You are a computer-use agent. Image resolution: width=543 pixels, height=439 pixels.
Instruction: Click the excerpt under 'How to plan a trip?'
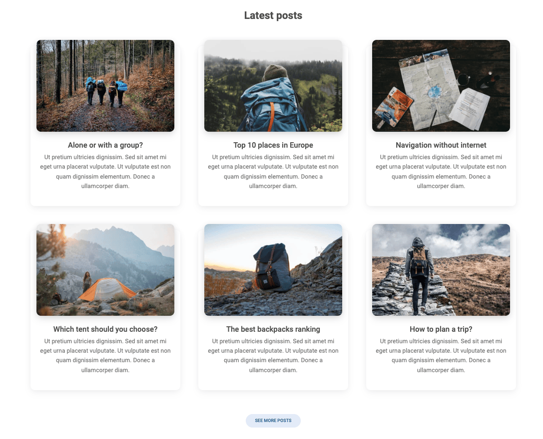tap(441, 356)
